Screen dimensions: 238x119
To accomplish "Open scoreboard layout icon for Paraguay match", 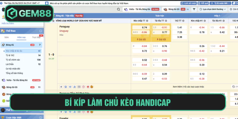I will click(x=79, y=87).
